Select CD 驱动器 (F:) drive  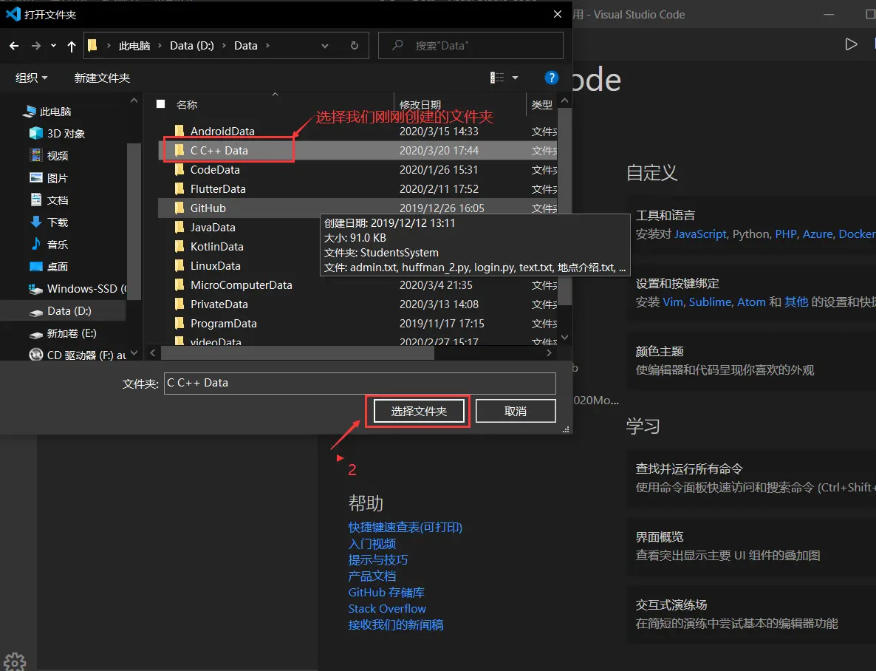[x=78, y=355]
